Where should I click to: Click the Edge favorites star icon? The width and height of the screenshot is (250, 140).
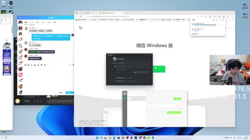tap(215, 16)
